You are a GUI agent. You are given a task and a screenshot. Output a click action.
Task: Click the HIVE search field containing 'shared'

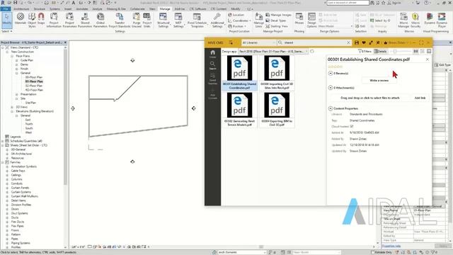[314, 42]
